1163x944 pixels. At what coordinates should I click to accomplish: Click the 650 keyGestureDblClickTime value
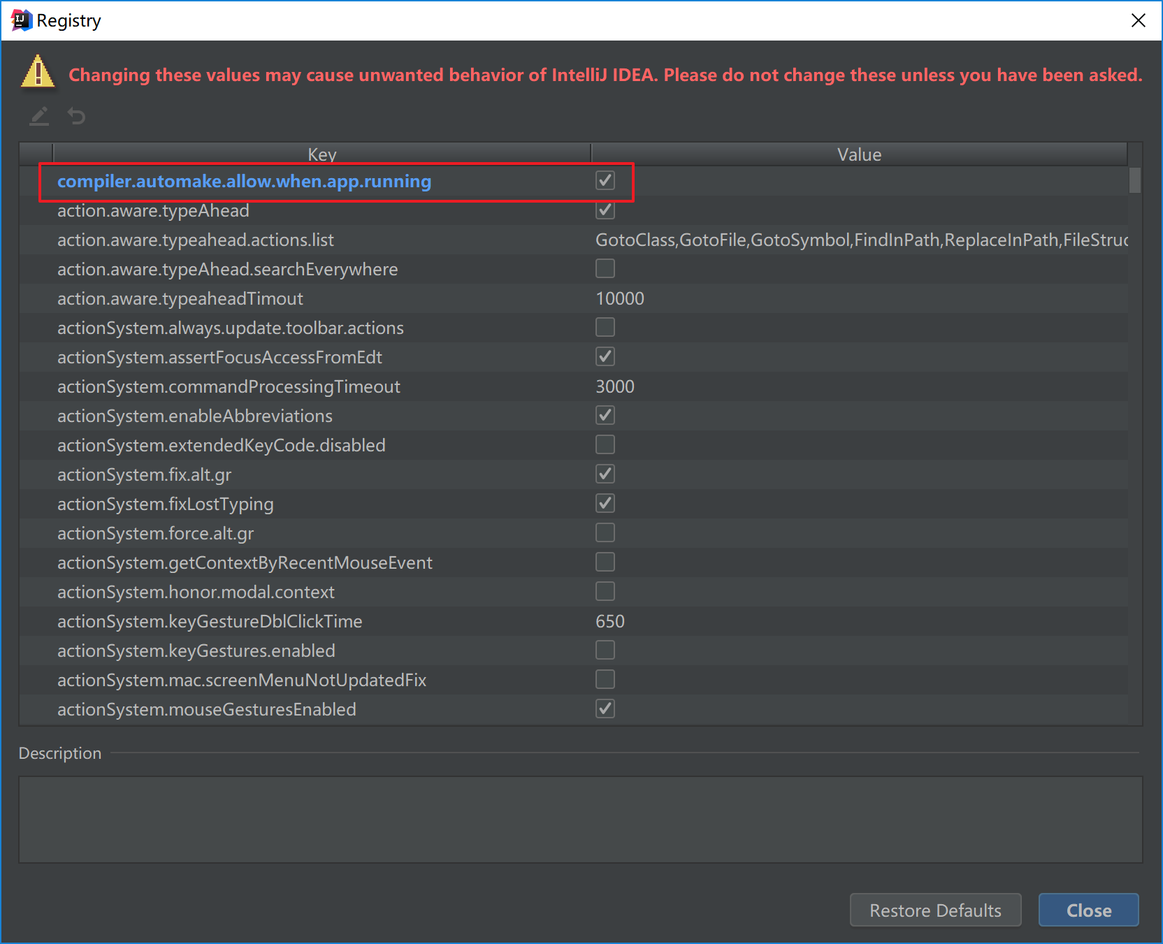(x=610, y=621)
